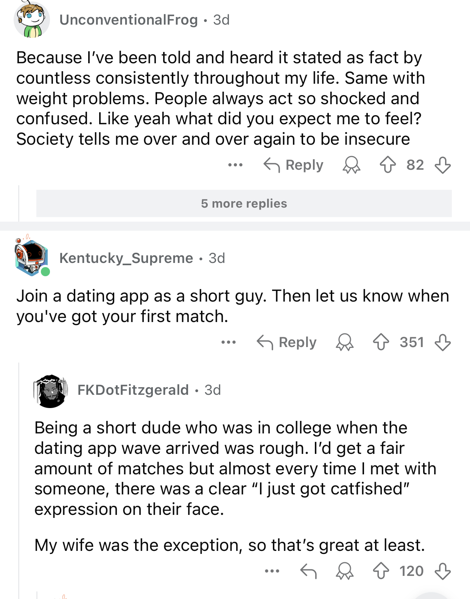Upvote FKDotFitzgerald's comment
The image size is (470, 599).
[x=381, y=571]
